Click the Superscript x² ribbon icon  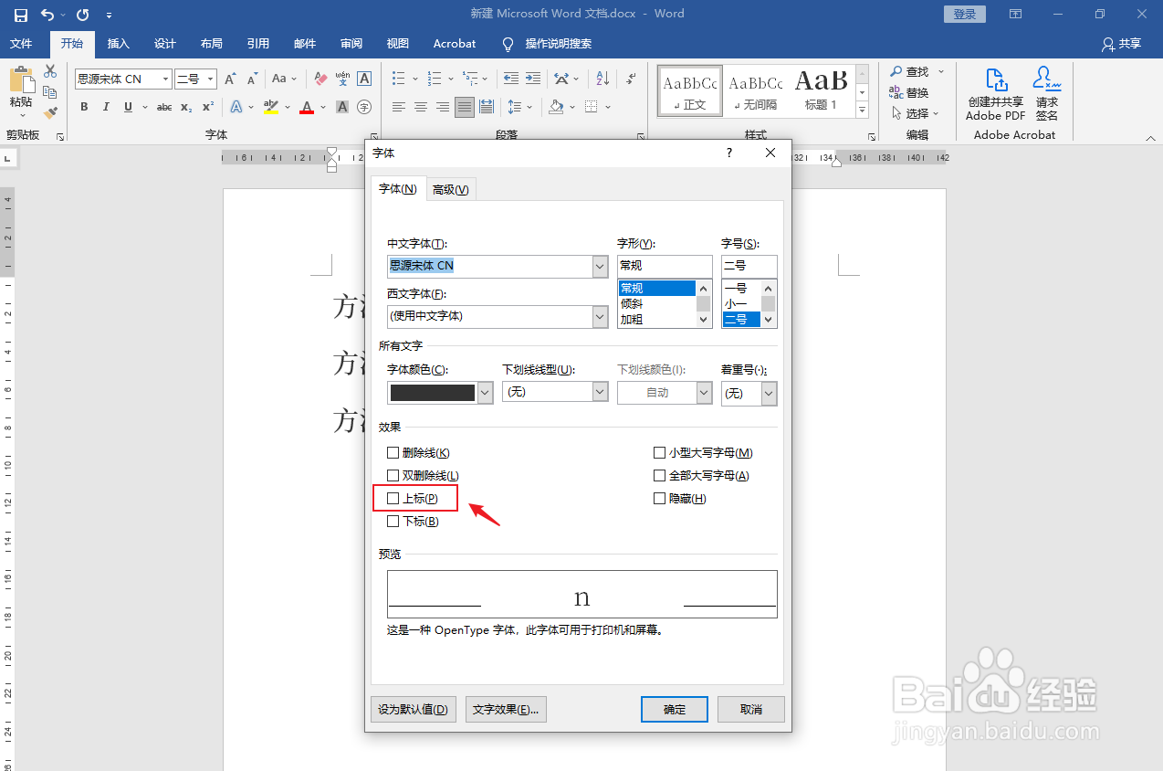pyautogui.click(x=208, y=107)
